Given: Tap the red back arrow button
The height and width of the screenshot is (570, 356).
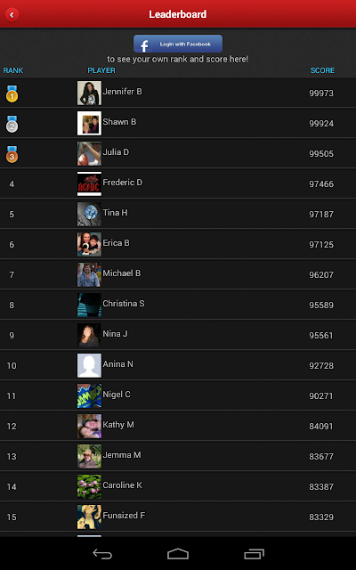Looking at the screenshot, I should point(12,15).
